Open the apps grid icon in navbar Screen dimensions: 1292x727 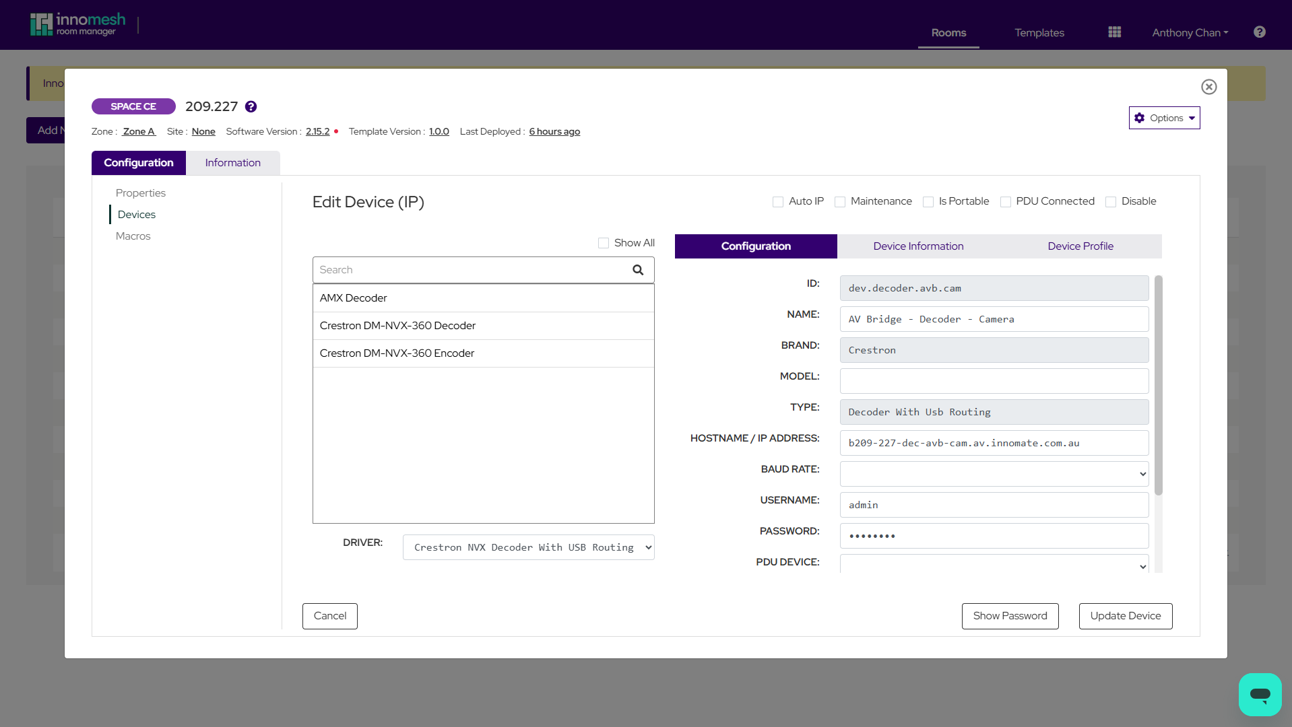[x=1113, y=32]
